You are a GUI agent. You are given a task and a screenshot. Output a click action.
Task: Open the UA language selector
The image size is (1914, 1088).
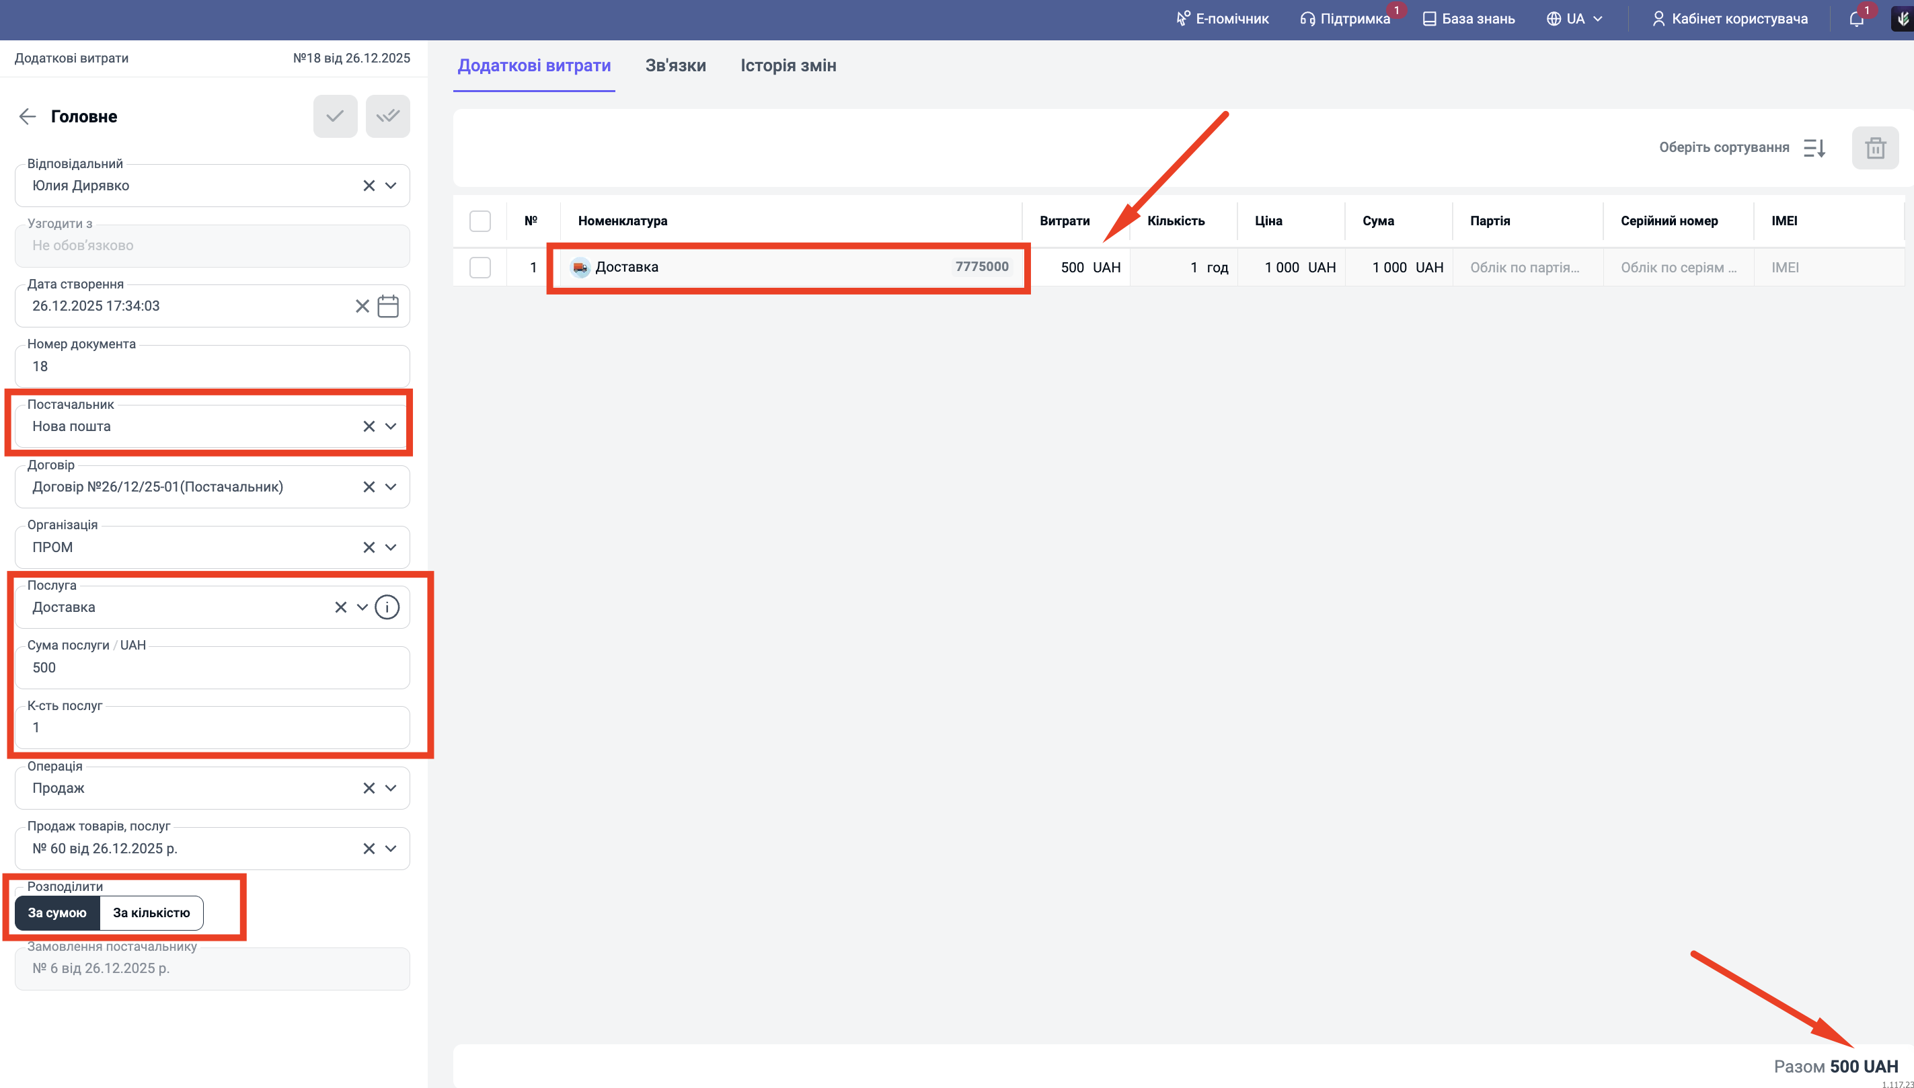tap(1574, 19)
